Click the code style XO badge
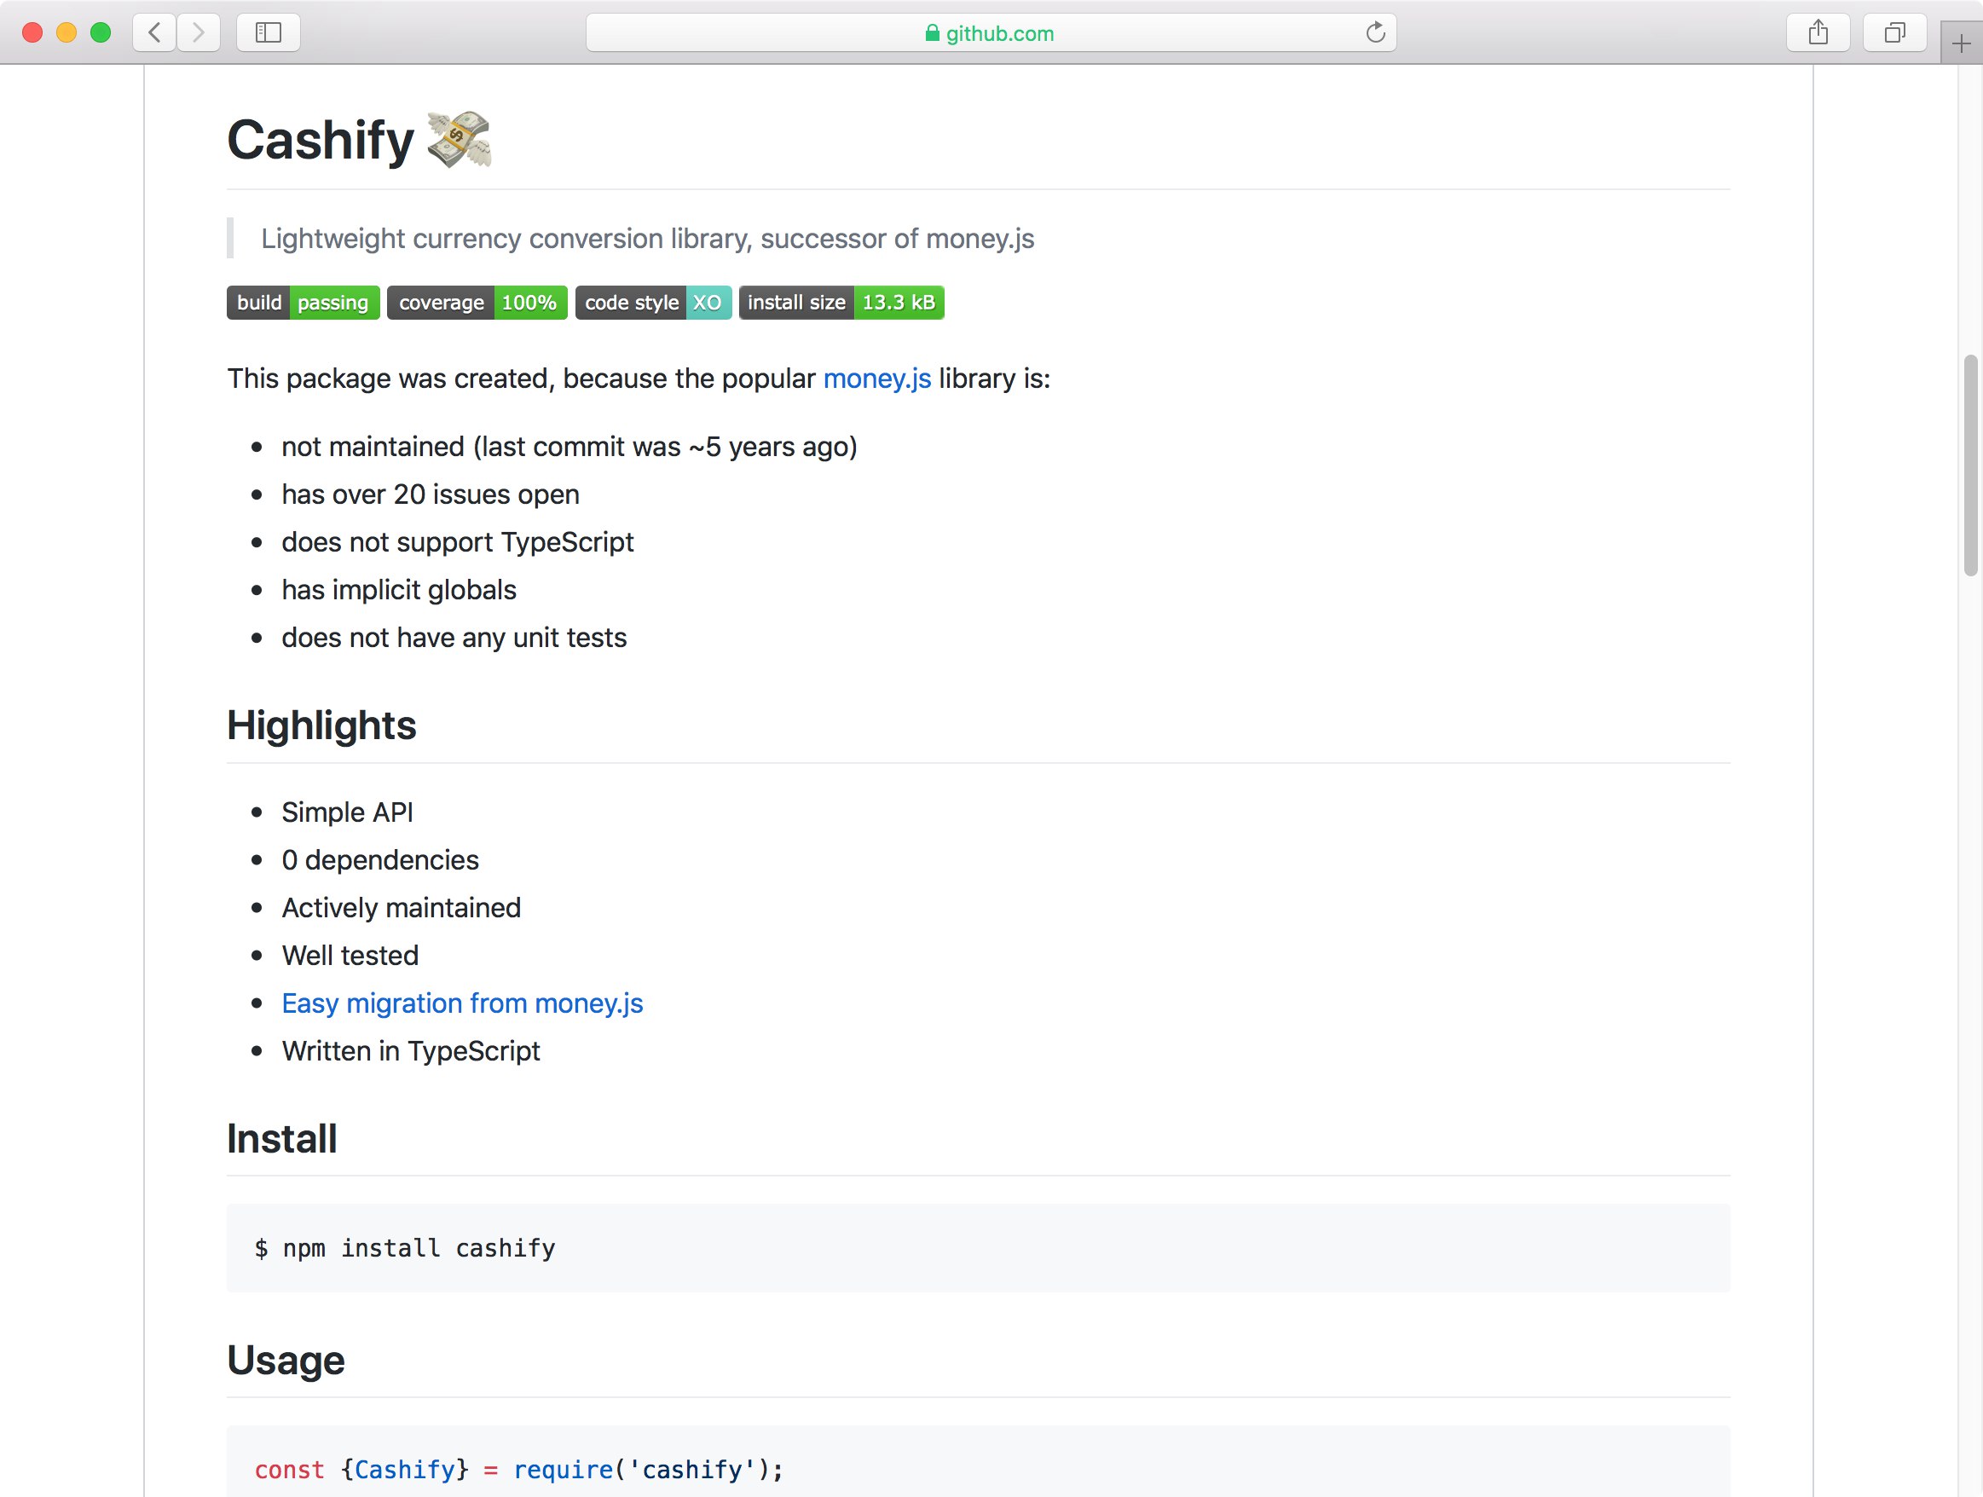This screenshot has width=1983, height=1497. click(x=653, y=303)
